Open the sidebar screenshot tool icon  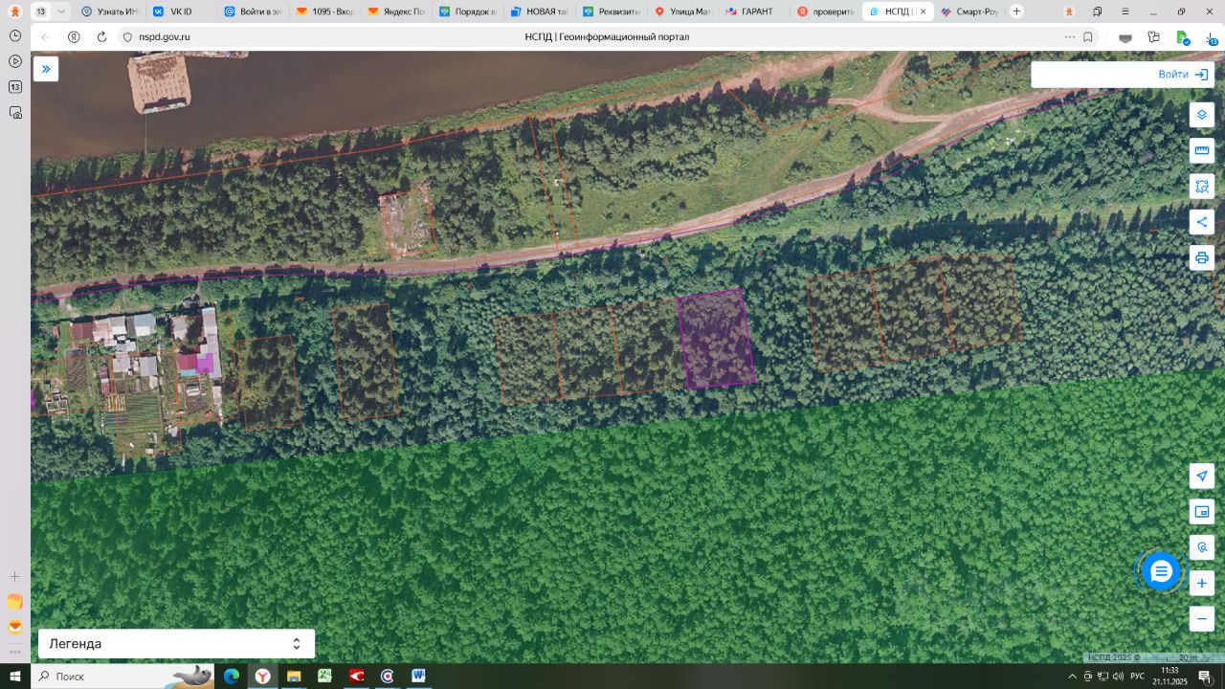[x=15, y=112]
